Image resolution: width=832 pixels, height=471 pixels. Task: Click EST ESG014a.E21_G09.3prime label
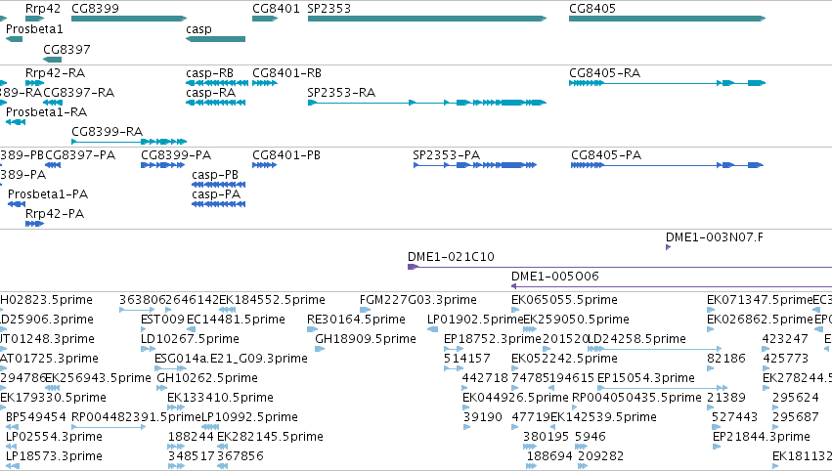point(232,359)
